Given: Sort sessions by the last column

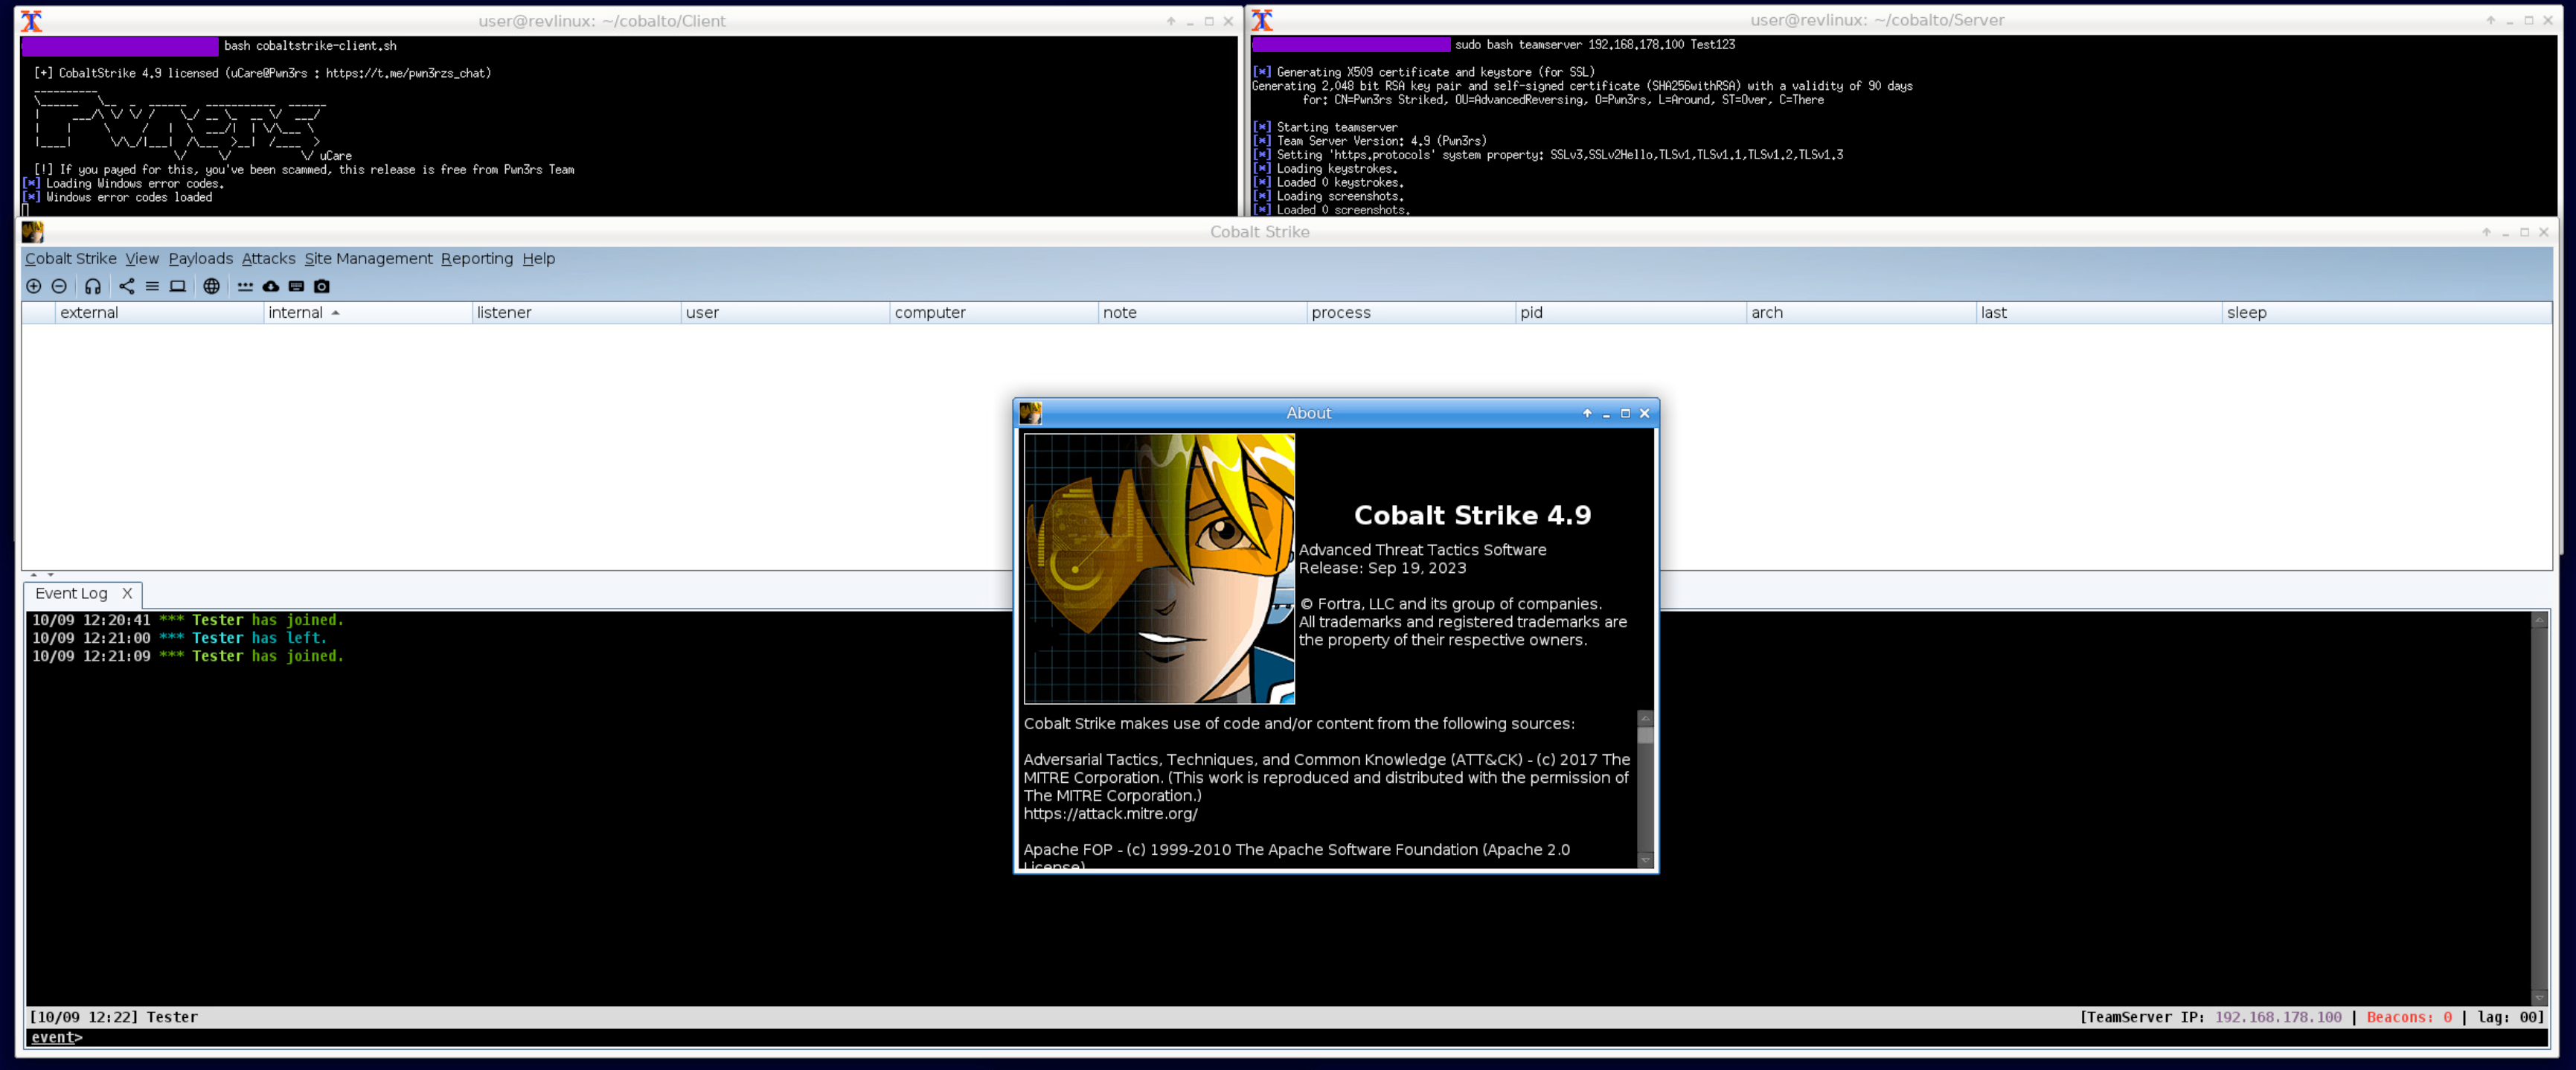Looking at the screenshot, I should tap(2100, 312).
